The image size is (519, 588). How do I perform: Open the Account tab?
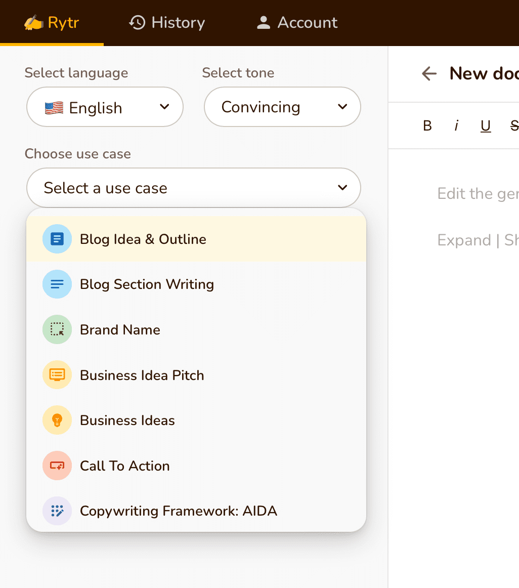click(297, 23)
